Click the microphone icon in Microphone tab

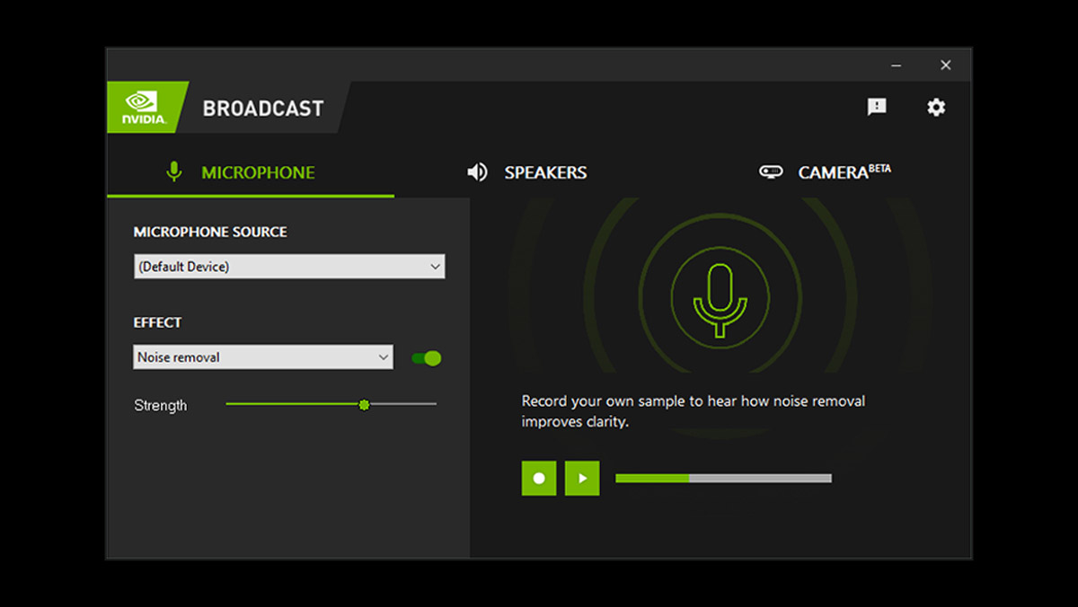tap(174, 172)
